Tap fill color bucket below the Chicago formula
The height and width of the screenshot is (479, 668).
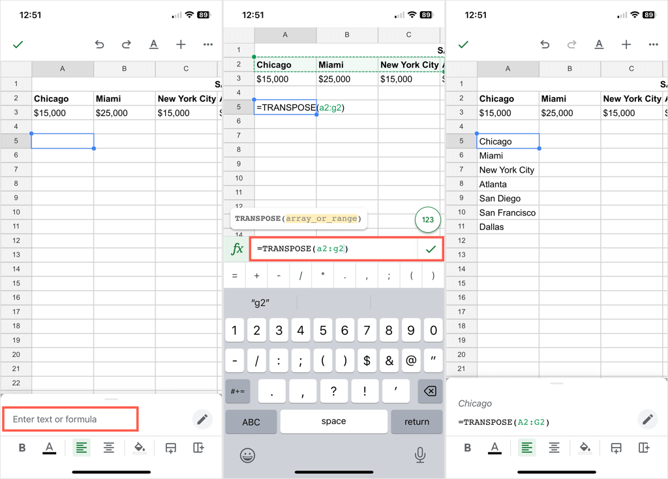click(x=585, y=448)
